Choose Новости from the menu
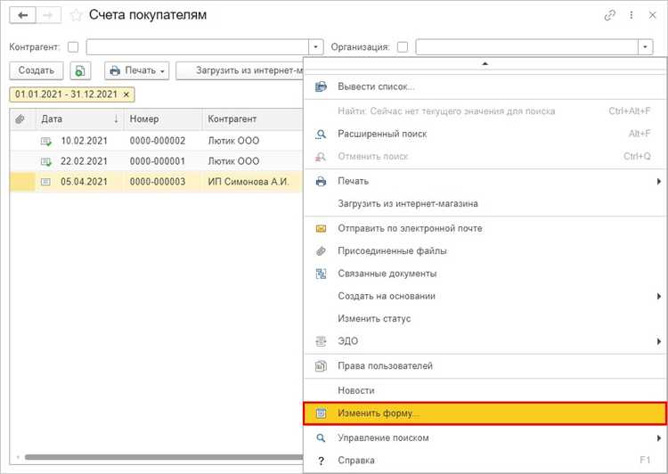Screen dimensions: 668x474 tap(485, 391)
